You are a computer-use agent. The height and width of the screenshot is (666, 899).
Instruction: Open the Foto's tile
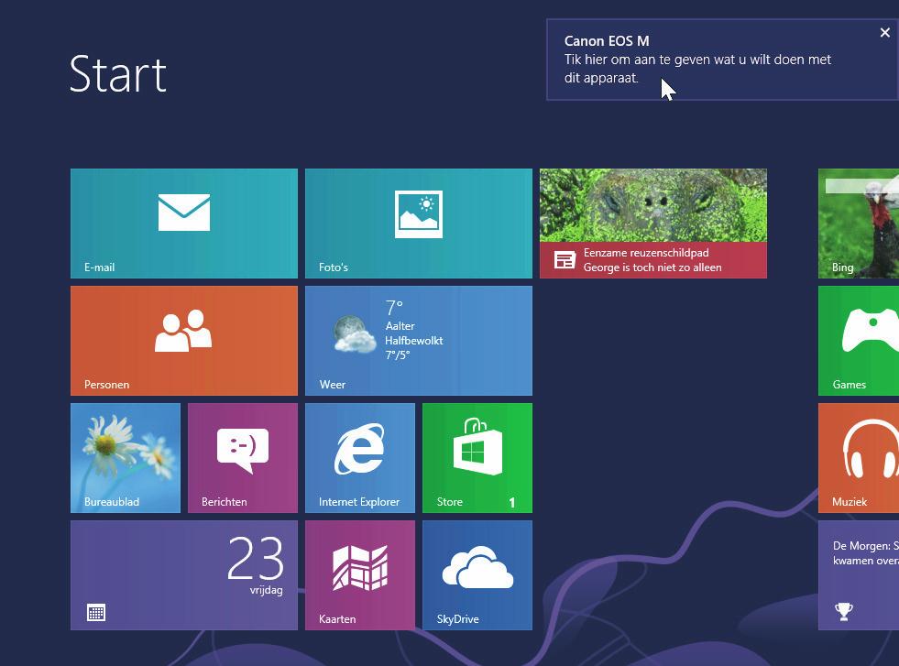pos(419,224)
